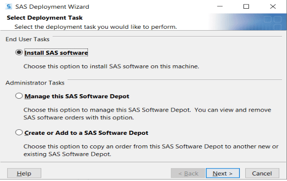
Task: Open Help for the deployment wizard
Action: 24,173
